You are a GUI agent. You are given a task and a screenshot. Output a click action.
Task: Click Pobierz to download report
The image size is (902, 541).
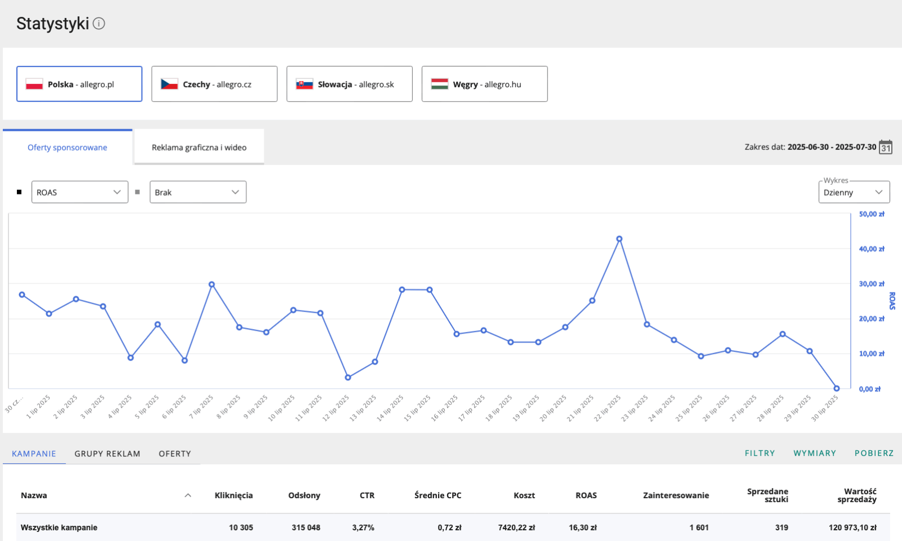[874, 453]
